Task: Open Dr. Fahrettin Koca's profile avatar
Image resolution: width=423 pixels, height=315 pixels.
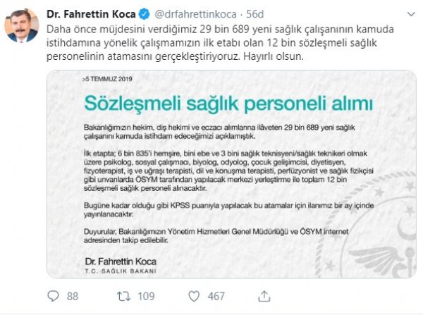Action: pyautogui.click(x=22, y=25)
